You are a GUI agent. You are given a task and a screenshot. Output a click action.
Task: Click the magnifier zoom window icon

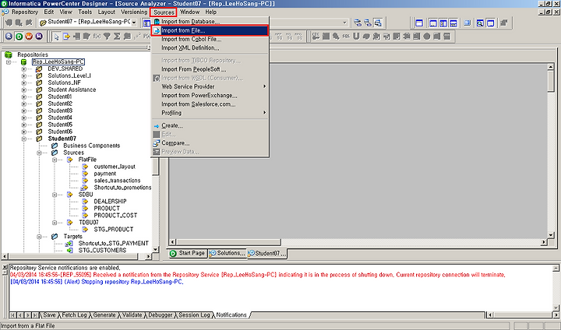coord(480,23)
